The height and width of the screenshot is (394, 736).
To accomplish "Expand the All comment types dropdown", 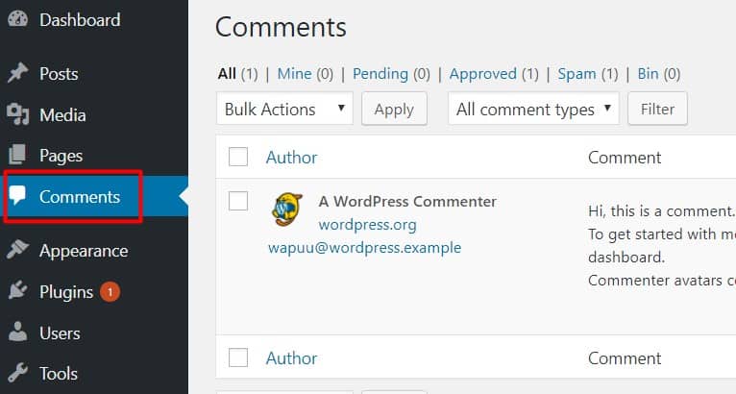I will [x=533, y=110].
